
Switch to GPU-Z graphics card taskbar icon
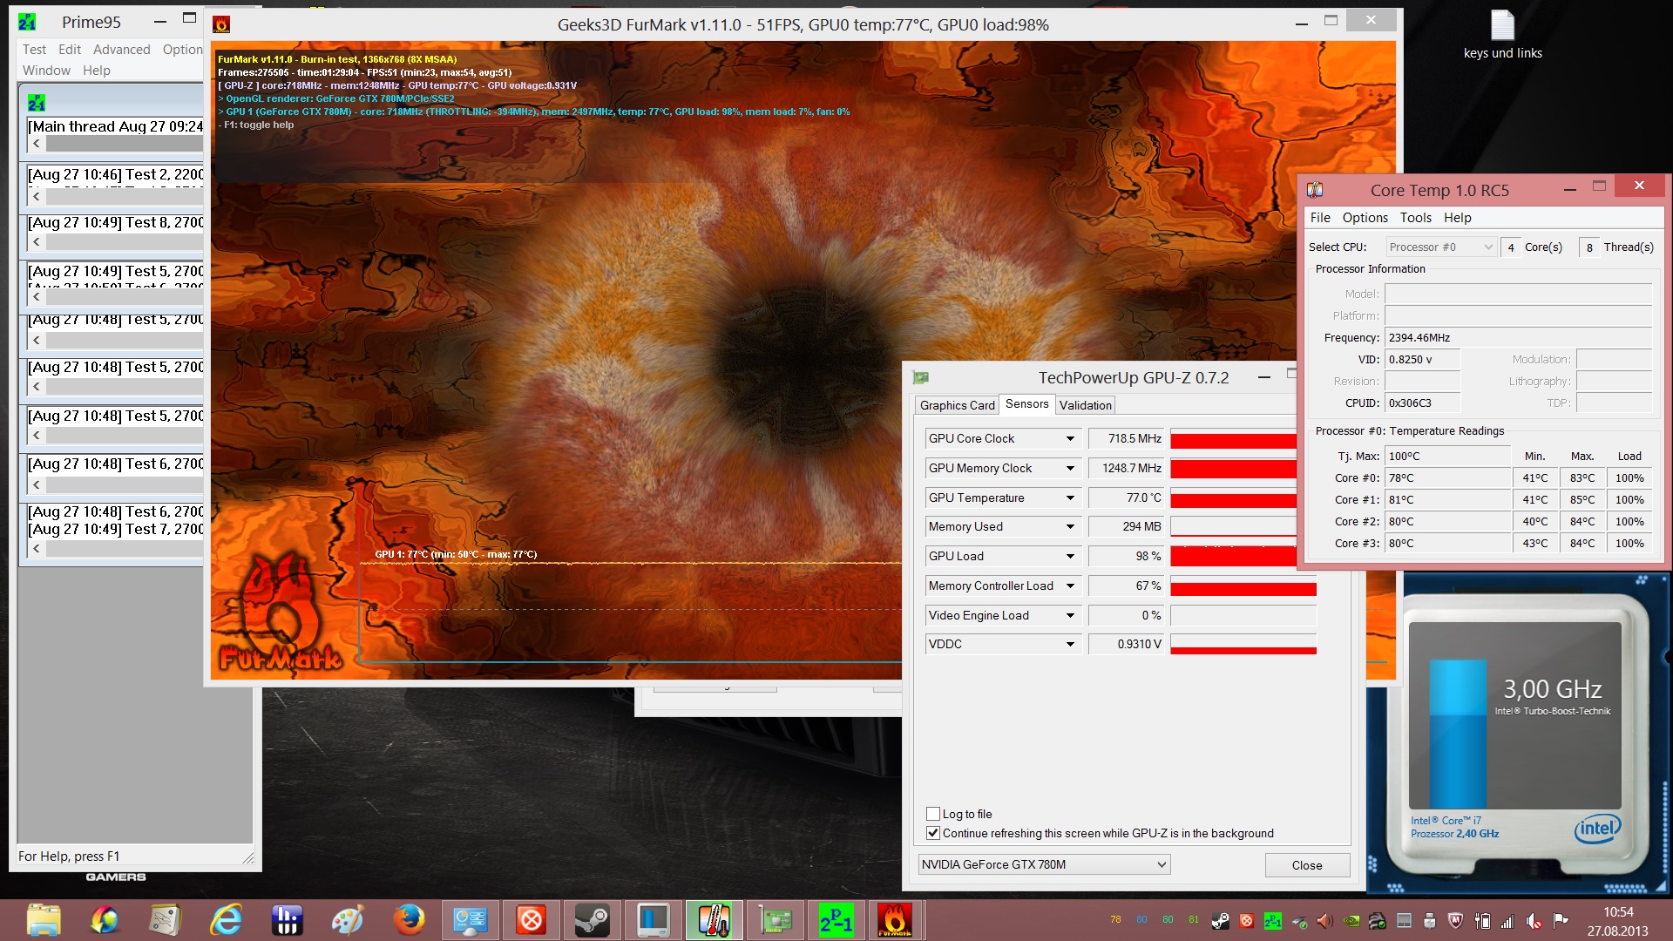pyautogui.click(x=775, y=920)
